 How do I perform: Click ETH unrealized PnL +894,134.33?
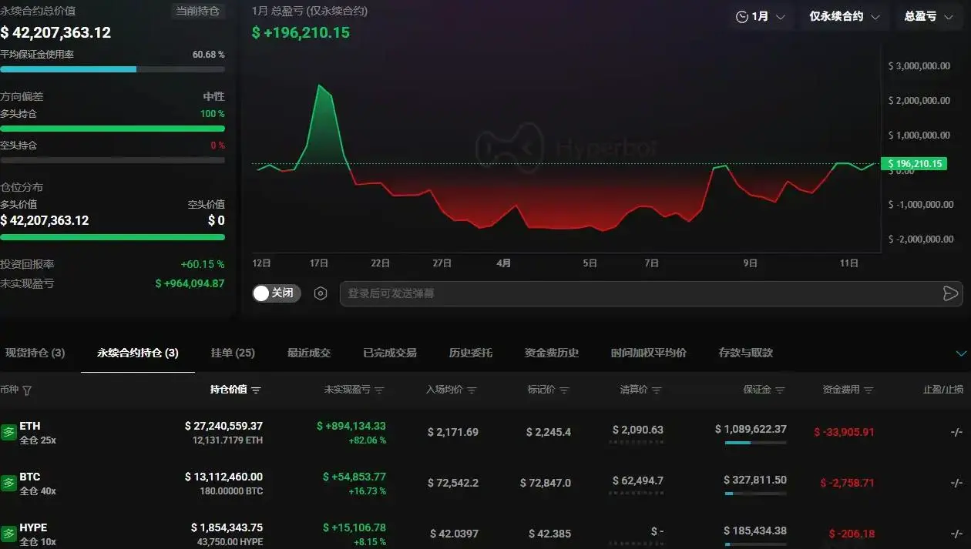[x=351, y=426]
